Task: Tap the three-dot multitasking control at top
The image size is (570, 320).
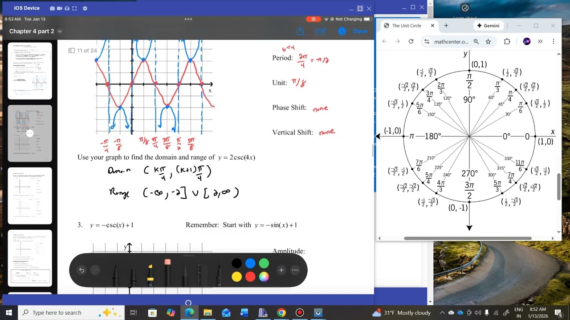Action: (x=188, y=19)
